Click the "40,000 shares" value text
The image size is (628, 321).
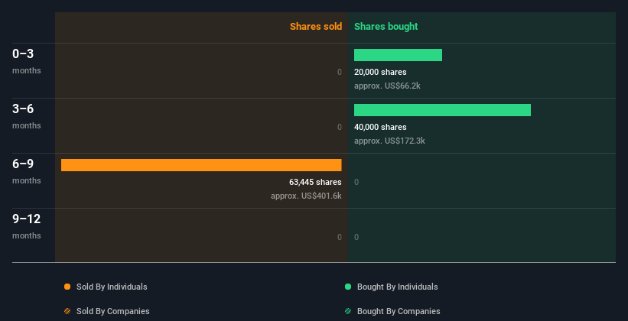pos(380,127)
